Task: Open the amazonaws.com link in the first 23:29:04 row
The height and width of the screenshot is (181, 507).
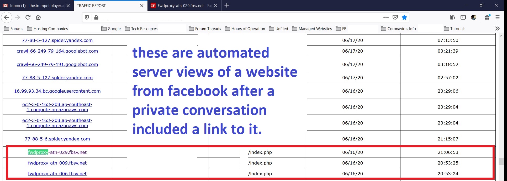Action: point(57,107)
